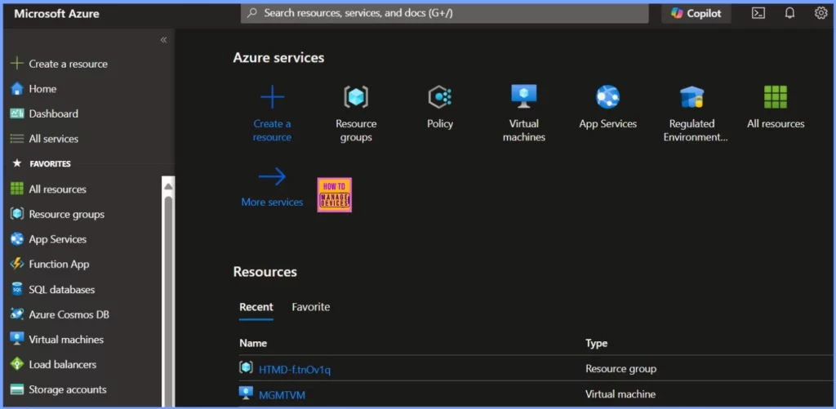The image size is (836, 409).
Task: Open App Services tile under Azure services
Action: [607, 107]
